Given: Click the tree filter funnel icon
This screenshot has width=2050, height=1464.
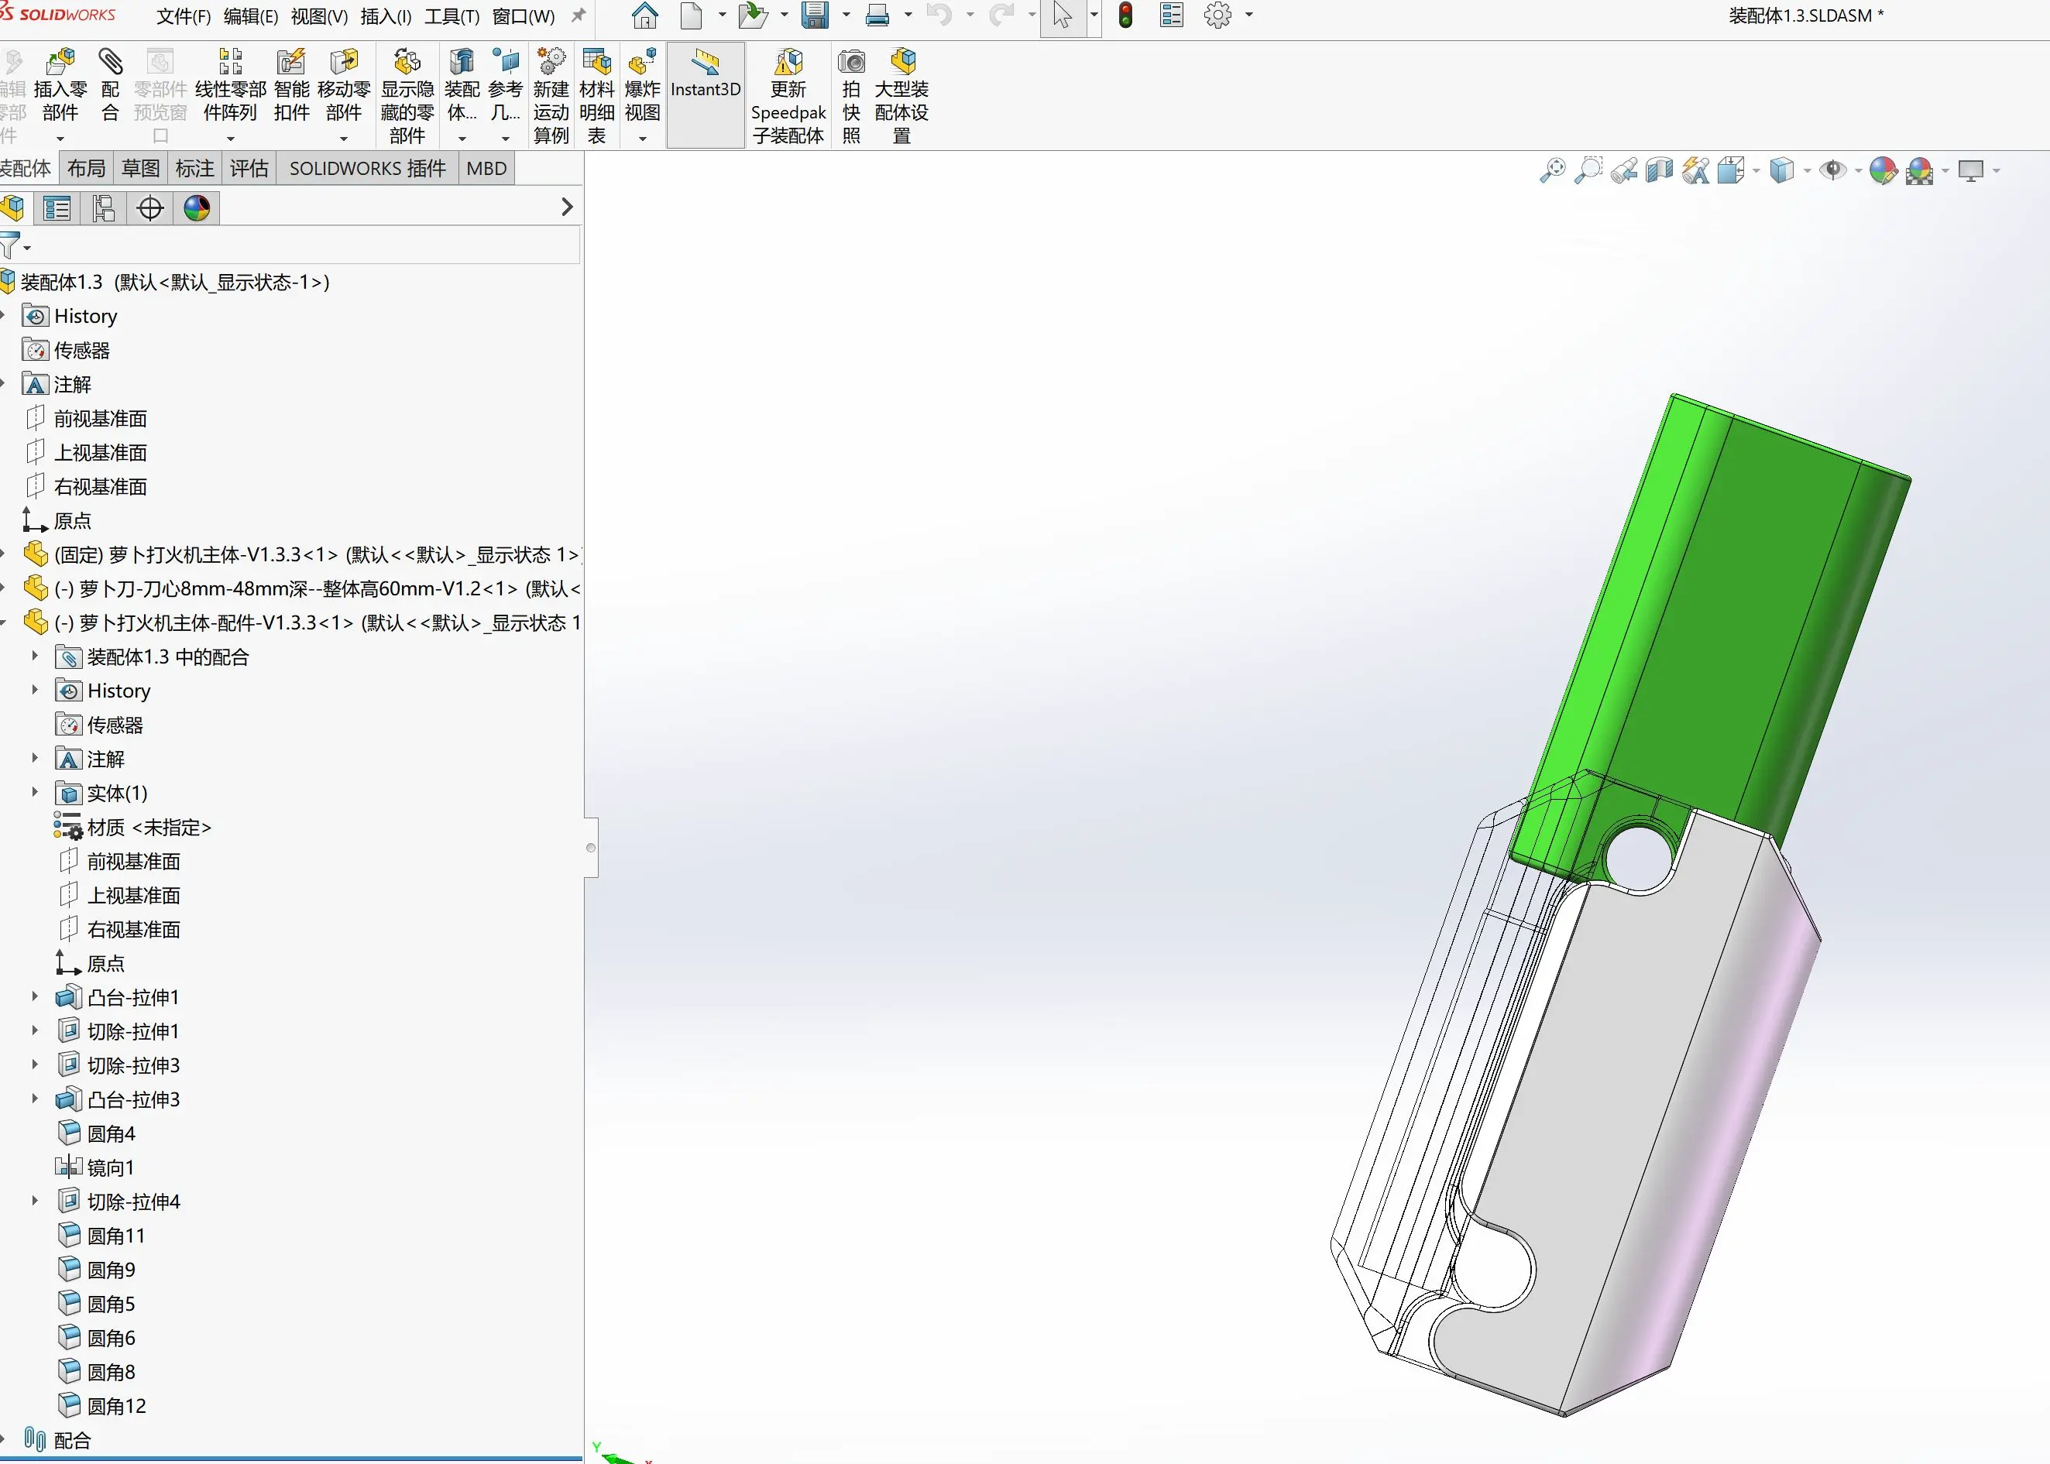Looking at the screenshot, I should [x=10, y=245].
